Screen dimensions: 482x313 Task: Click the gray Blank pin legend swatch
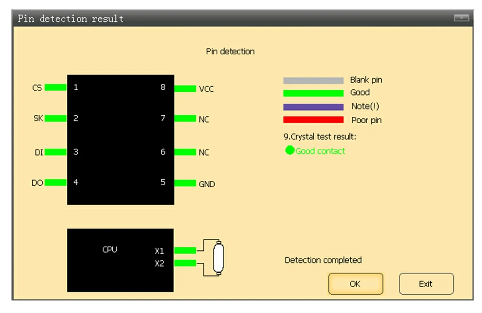tap(313, 81)
